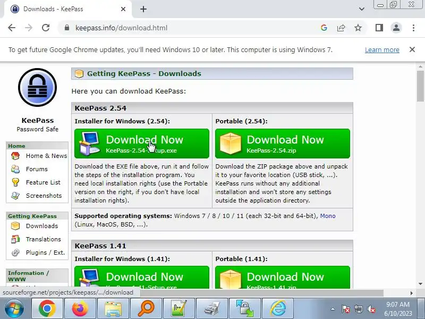Select the Downloads - KeePass tab
The image size is (425, 319).
68,9
